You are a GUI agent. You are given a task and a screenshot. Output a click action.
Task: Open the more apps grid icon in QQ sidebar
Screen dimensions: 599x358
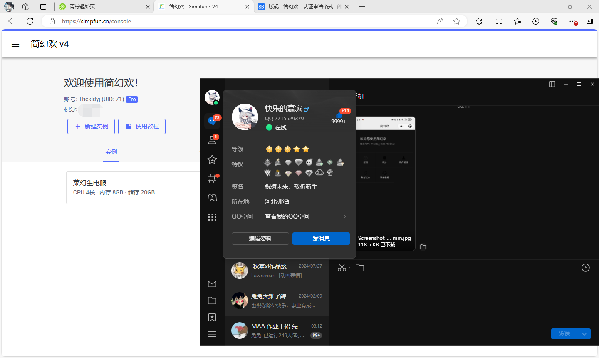pyautogui.click(x=212, y=217)
